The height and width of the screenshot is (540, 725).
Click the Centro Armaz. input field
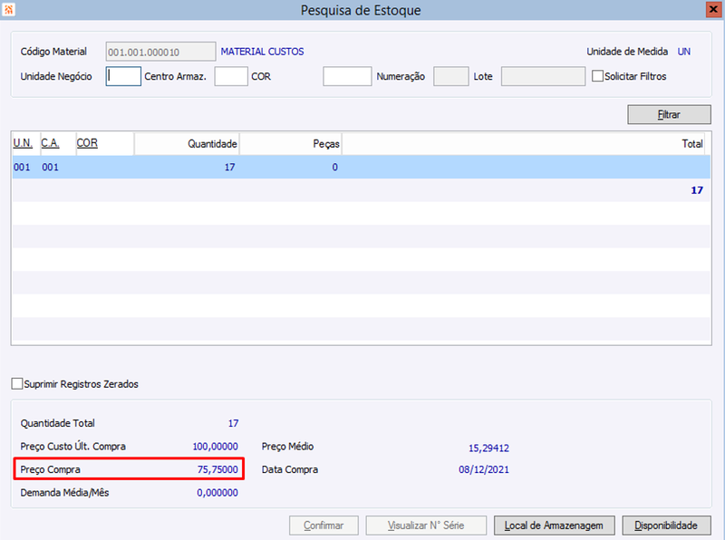point(231,76)
